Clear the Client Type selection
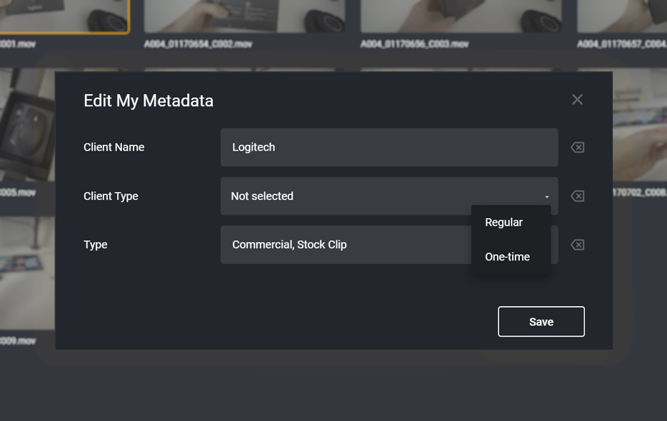This screenshot has width=667, height=421. pyautogui.click(x=577, y=196)
